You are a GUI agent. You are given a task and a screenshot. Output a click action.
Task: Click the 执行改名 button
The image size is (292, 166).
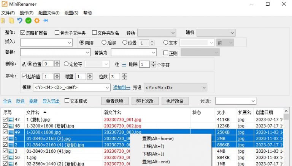(x=175, y=101)
